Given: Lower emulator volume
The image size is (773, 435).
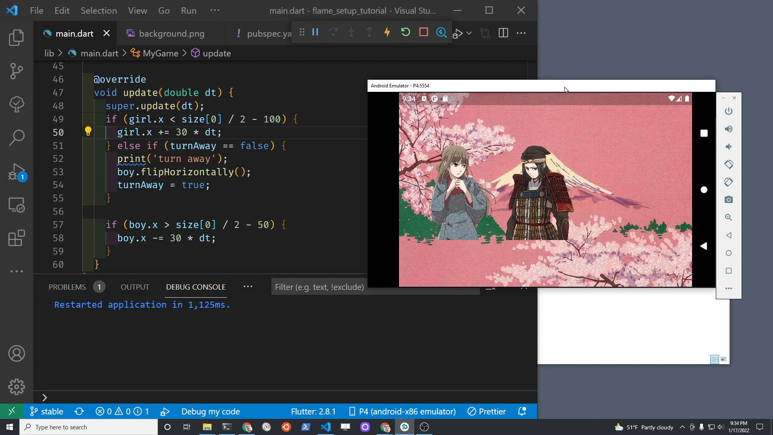Looking at the screenshot, I should [x=729, y=147].
